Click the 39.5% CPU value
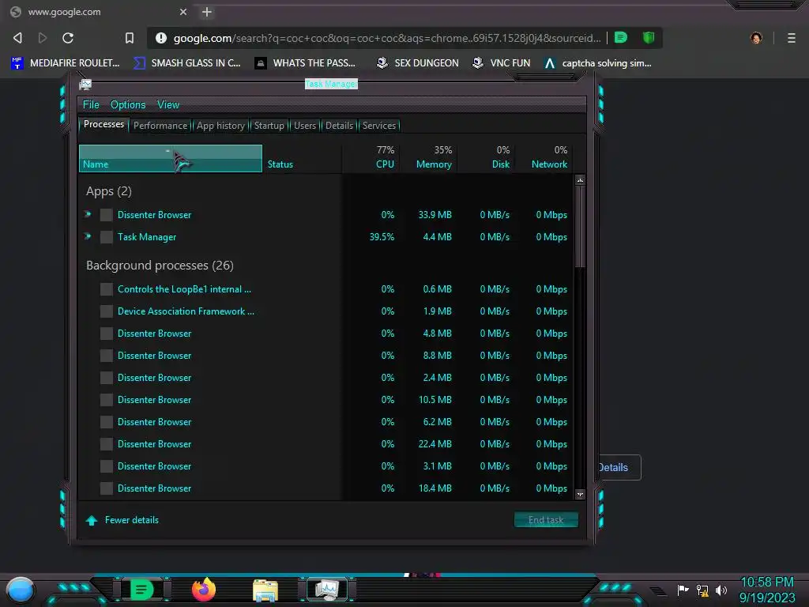 pyautogui.click(x=382, y=237)
